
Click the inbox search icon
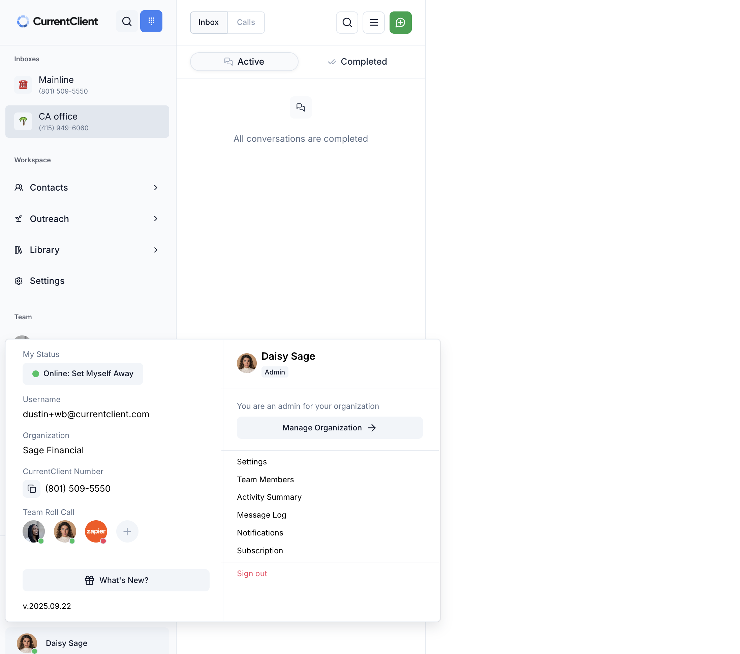pos(346,23)
